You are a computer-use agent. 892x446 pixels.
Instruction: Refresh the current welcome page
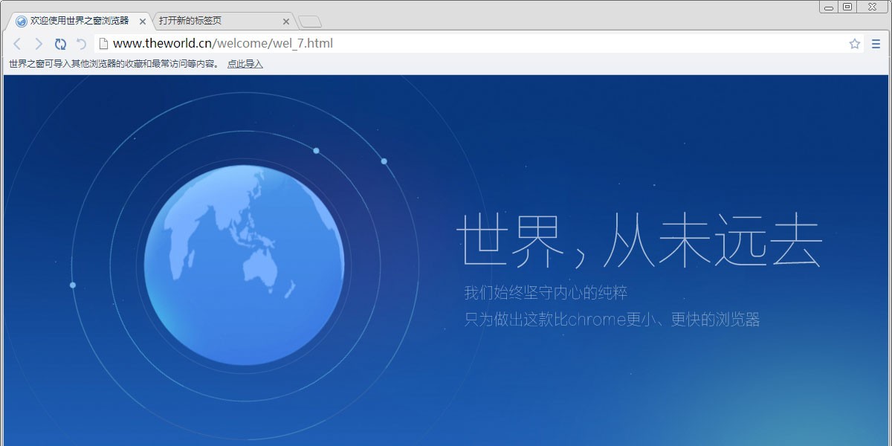pyautogui.click(x=60, y=44)
